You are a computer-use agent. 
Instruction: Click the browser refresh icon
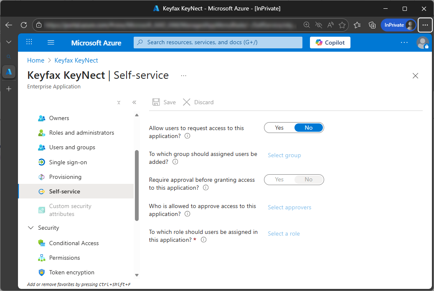click(x=23, y=25)
